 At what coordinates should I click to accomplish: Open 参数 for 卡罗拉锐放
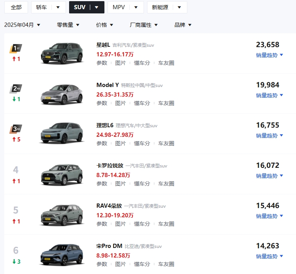click(102, 184)
